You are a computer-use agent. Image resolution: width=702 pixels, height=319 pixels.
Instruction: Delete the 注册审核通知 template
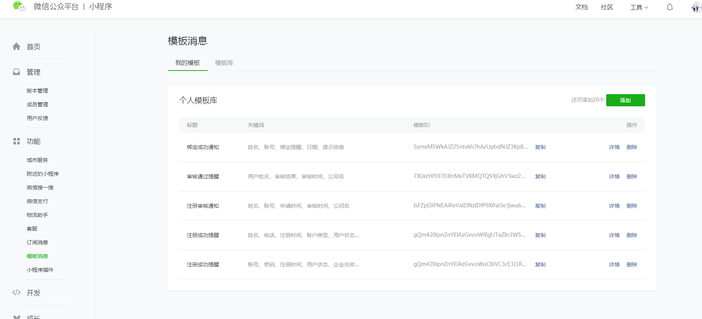click(x=632, y=206)
